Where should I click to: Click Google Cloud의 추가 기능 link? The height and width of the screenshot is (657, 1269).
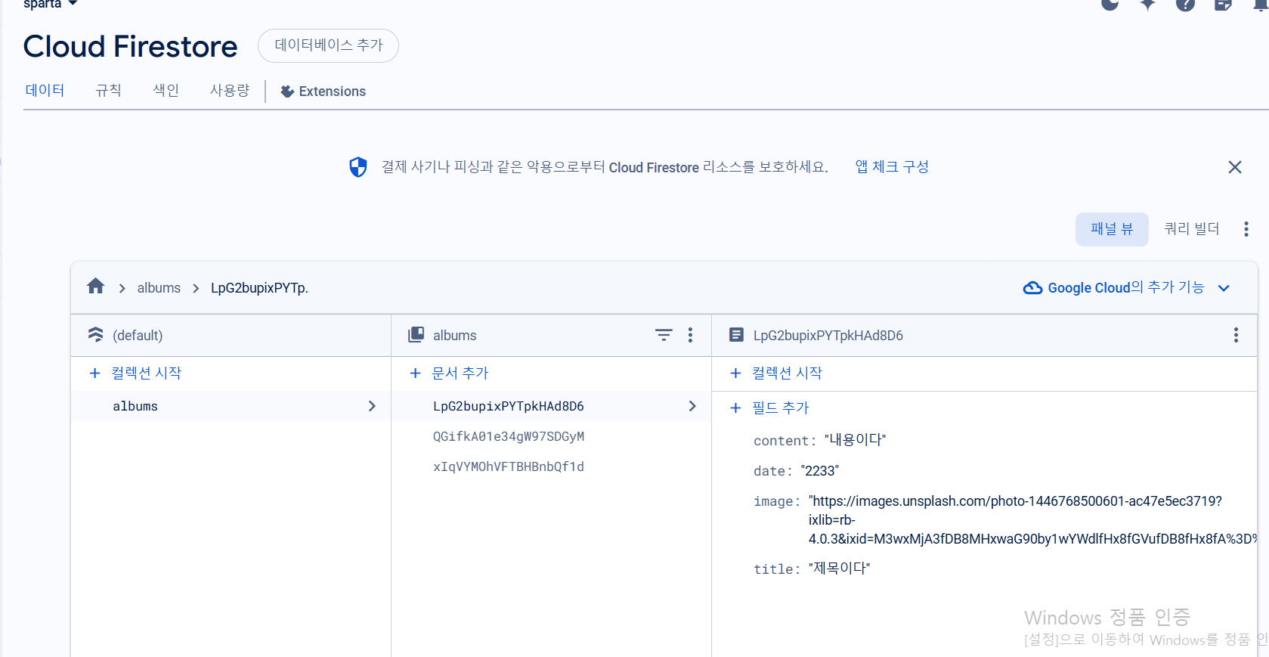tap(1125, 288)
